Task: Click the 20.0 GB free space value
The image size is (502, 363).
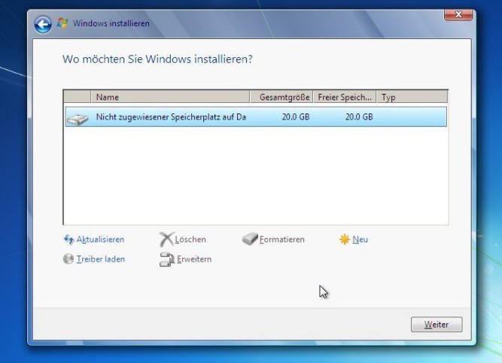Action: point(359,117)
